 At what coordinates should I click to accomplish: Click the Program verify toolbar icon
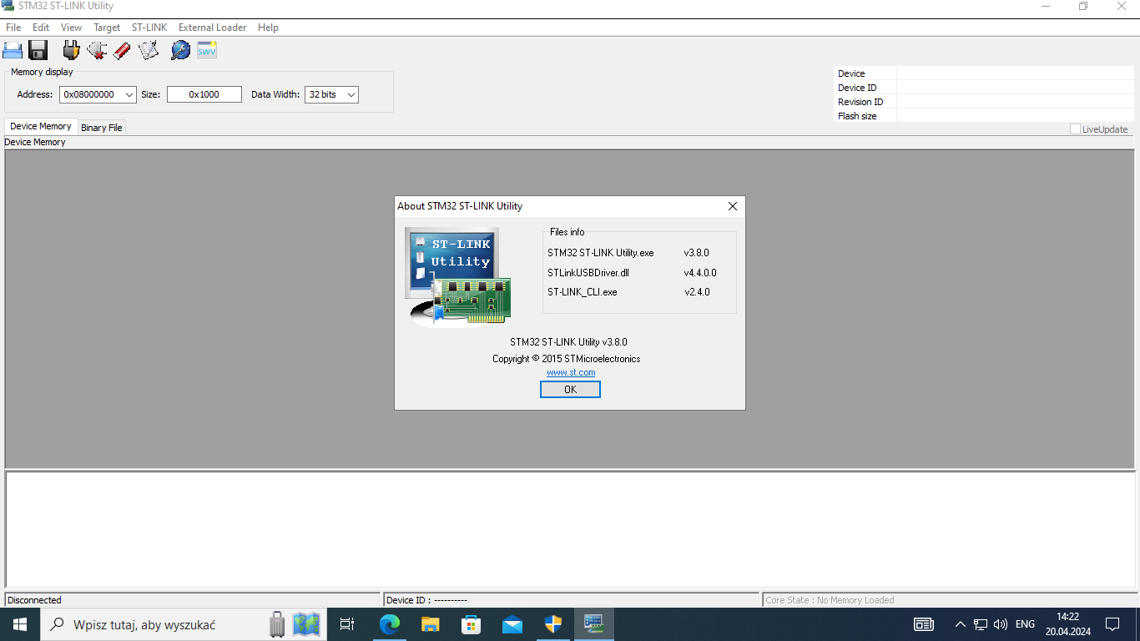click(x=149, y=50)
